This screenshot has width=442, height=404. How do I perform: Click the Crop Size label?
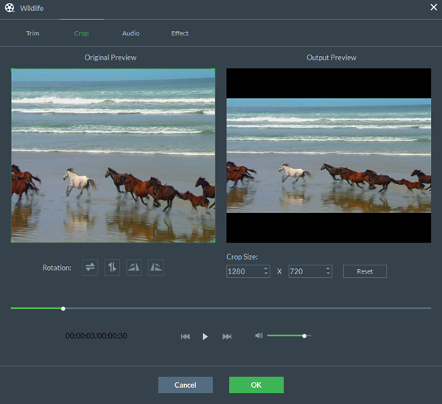click(242, 257)
